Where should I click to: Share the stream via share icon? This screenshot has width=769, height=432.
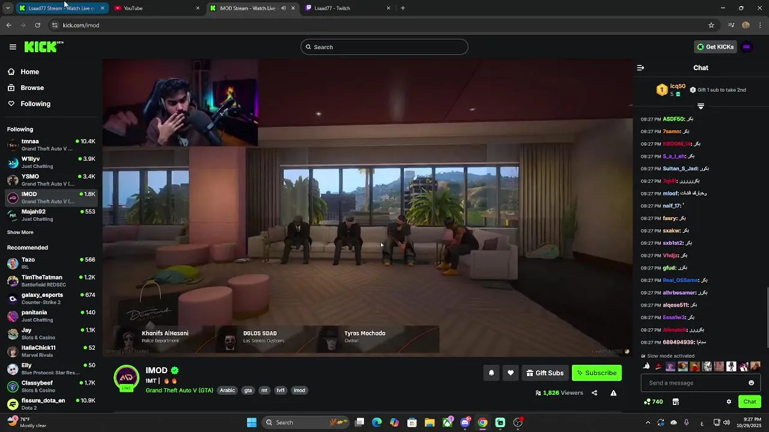[x=594, y=393]
